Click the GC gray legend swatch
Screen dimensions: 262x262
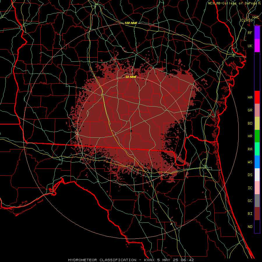pyautogui.click(x=257, y=201)
